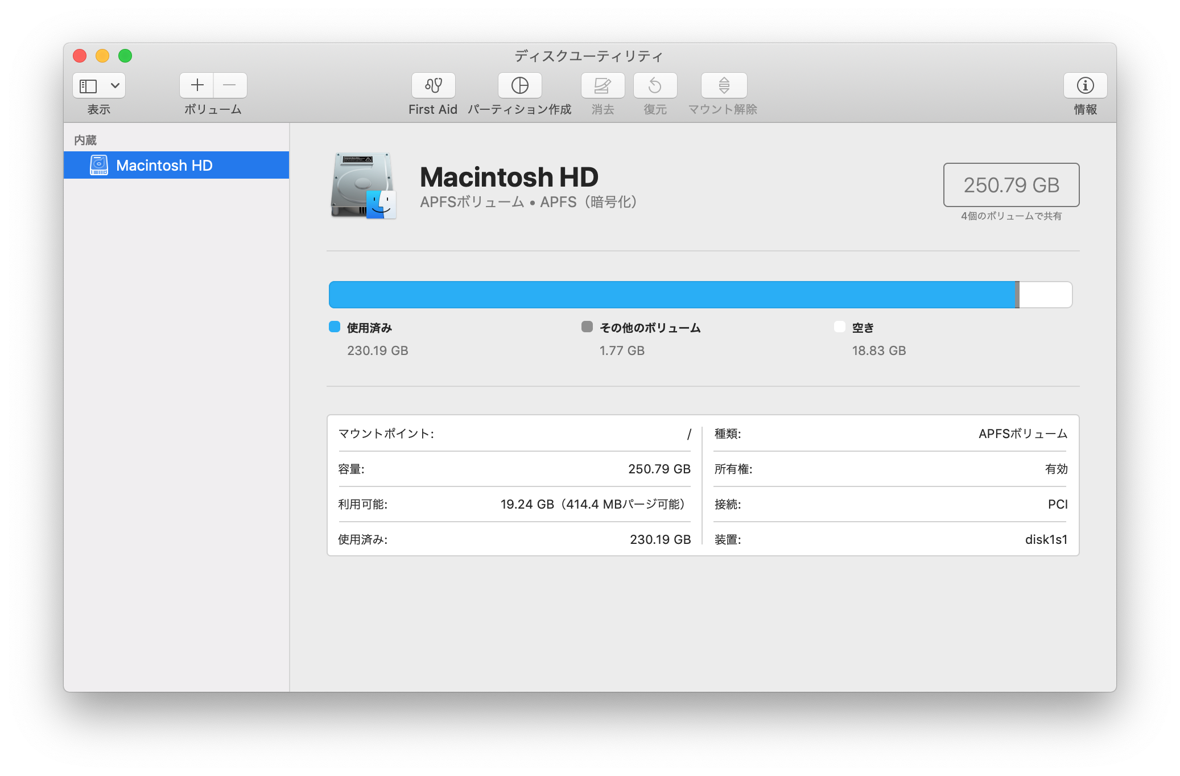Screen dimensions: 1180x776
Task: Click the 装置 disk1s1 value
Action: (1046, 540)
